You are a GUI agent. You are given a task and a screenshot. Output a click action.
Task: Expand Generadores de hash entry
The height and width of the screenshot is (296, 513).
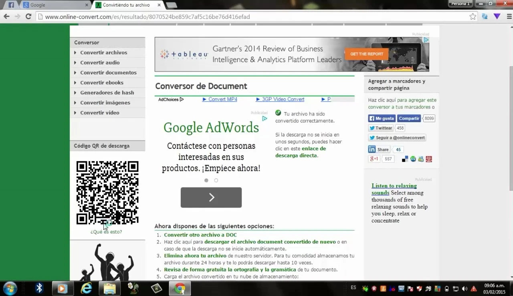click(x=107, y=93)
